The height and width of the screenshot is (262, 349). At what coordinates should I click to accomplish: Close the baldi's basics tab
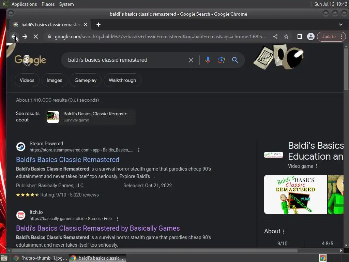point(86,25)
